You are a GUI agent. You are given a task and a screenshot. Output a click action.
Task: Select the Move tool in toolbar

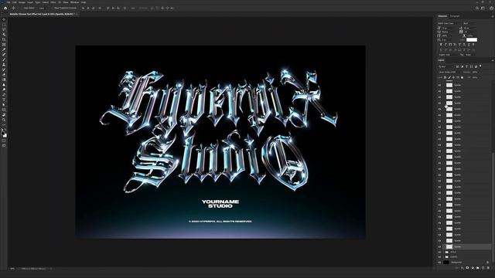pyautogui.click(x=4, y=19)
